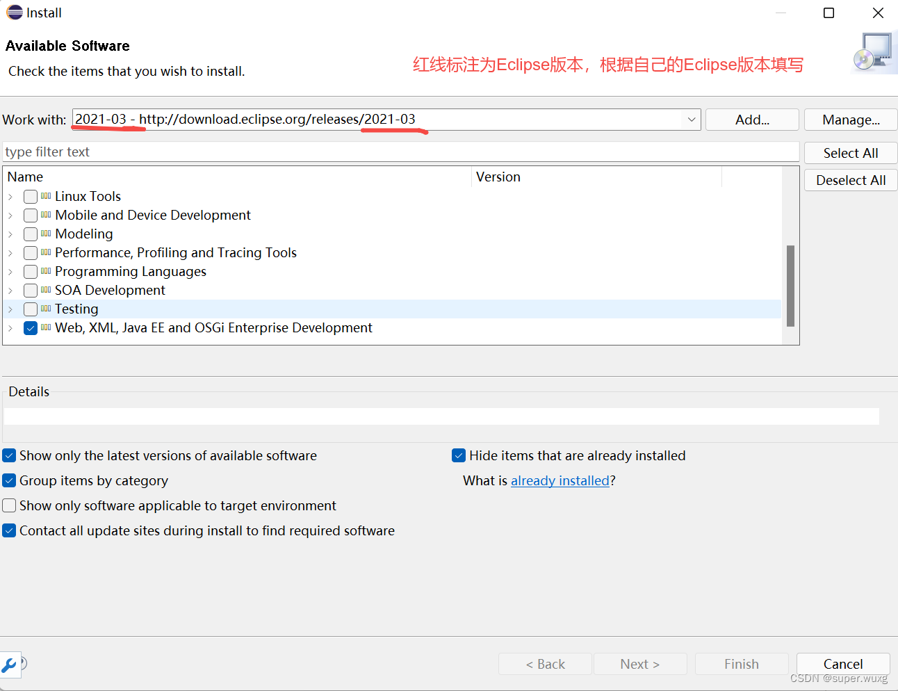This screenshot has height=691, width=898.
Task: Click the wrench icon in bottom-left corner
Action: [10, 665]
